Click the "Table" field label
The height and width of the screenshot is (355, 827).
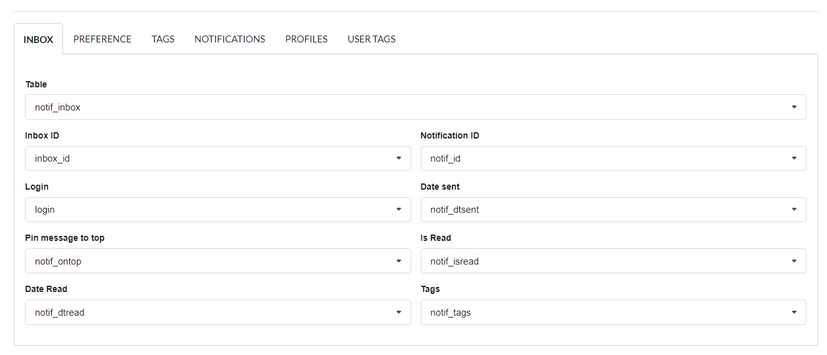tap(36, 84)
